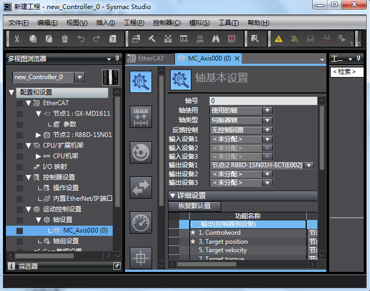Viewport: 370px width, 291px height.
Task: Toggle the checkbox beside 节点1 GX-MD1611
Action: pyautogui.click(x=20, y=114)
